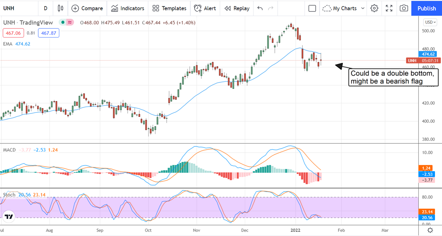442x236 pixels.
Task: Enter fullscreen mode with the expand icon
Action: [x=389, y=8]
